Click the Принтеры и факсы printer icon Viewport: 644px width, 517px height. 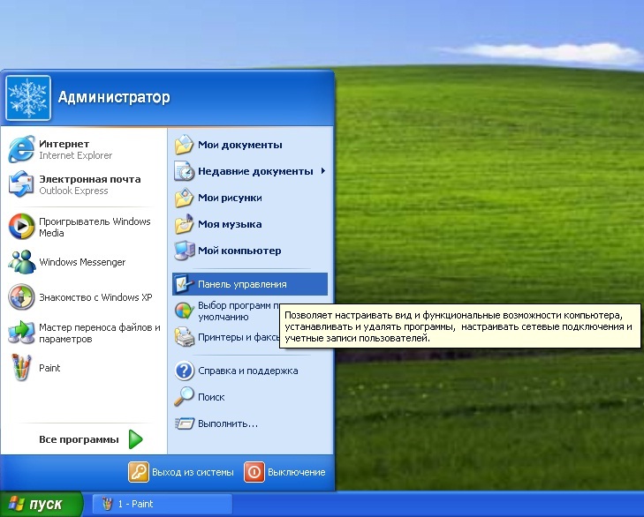click(184, 337)
